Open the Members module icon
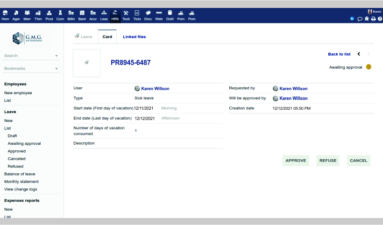The width and height of the screenshot is (383, 225). (x=27, y=15)
